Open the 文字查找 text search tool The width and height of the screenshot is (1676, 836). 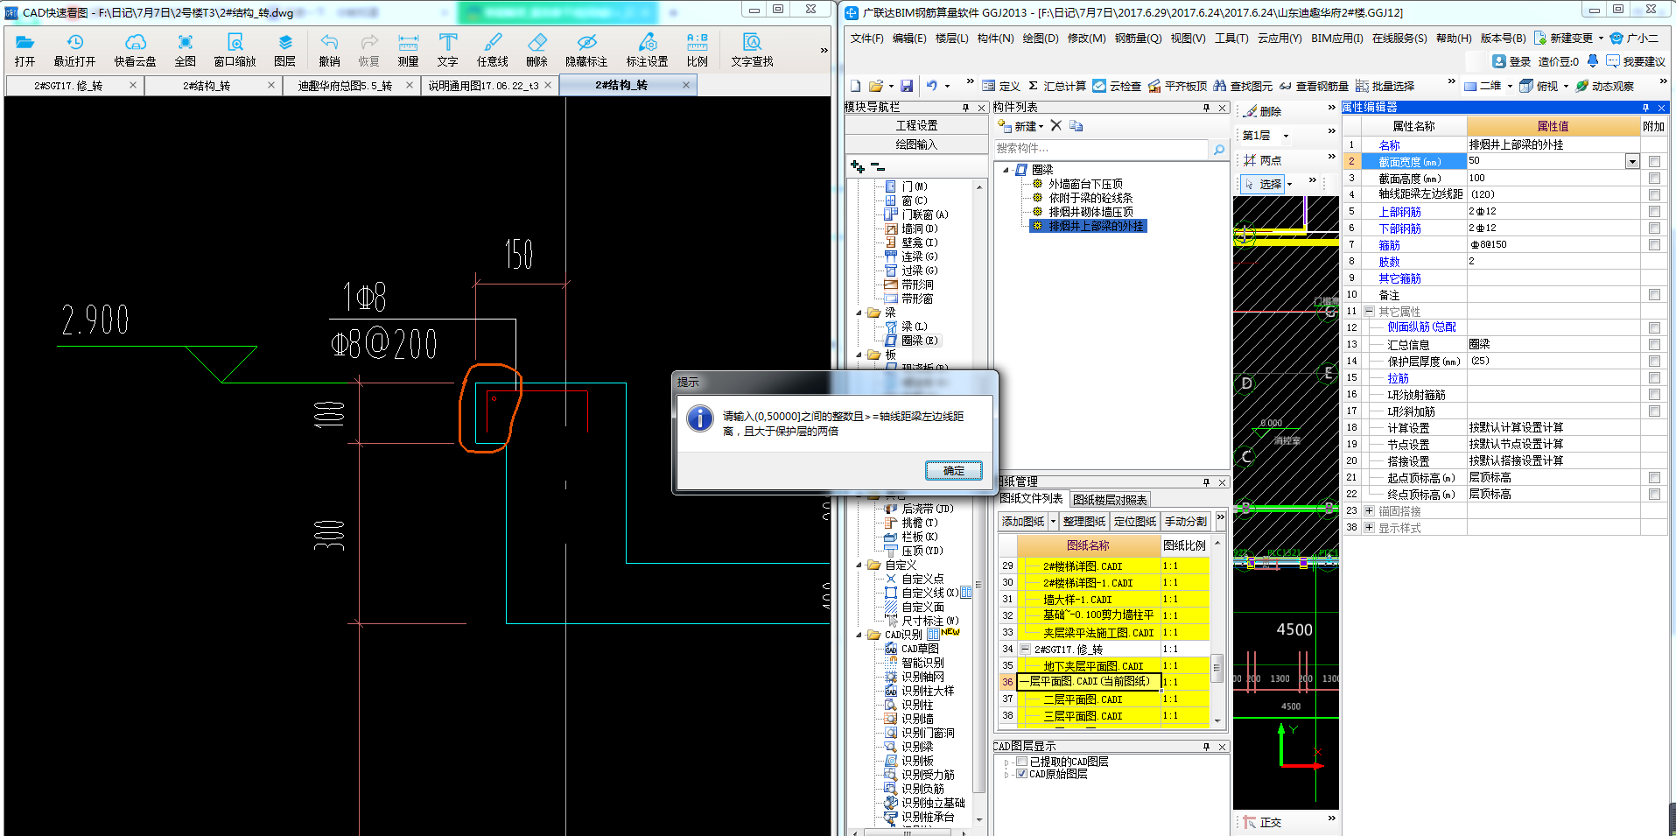752,50
